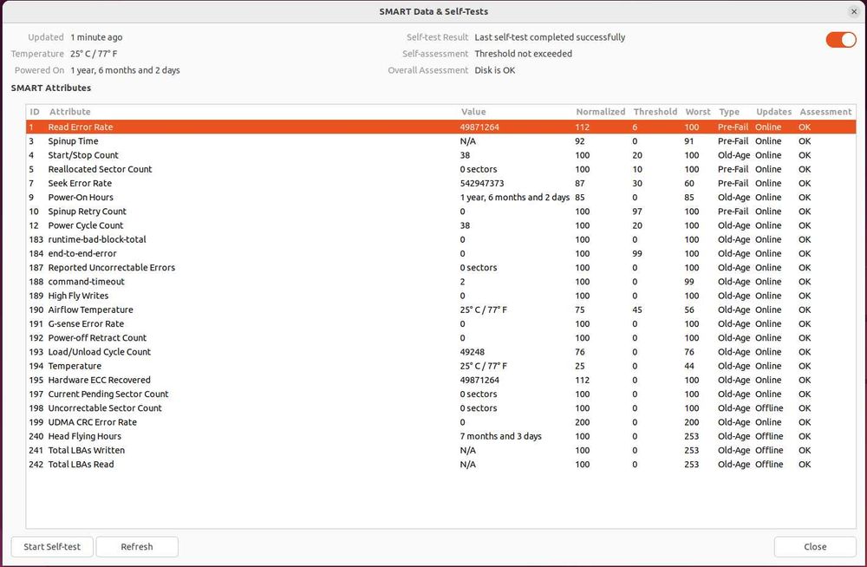867x567 pixels.
Task: Select the UDMA CRC Error Rate row
Action: (x=440, y=422)
